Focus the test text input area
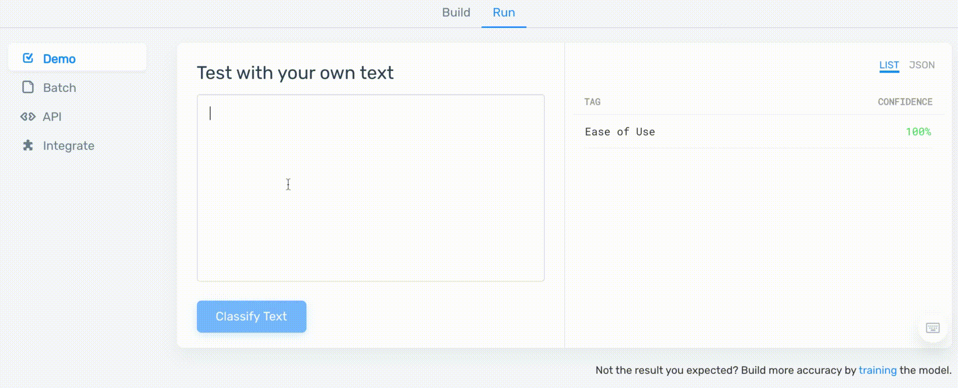This screenshot has height=388, width=958. click(370, 188)
